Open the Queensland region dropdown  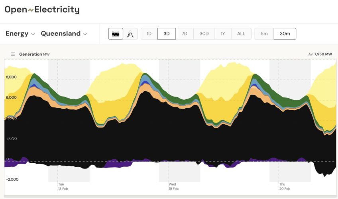tap(64, 33)
